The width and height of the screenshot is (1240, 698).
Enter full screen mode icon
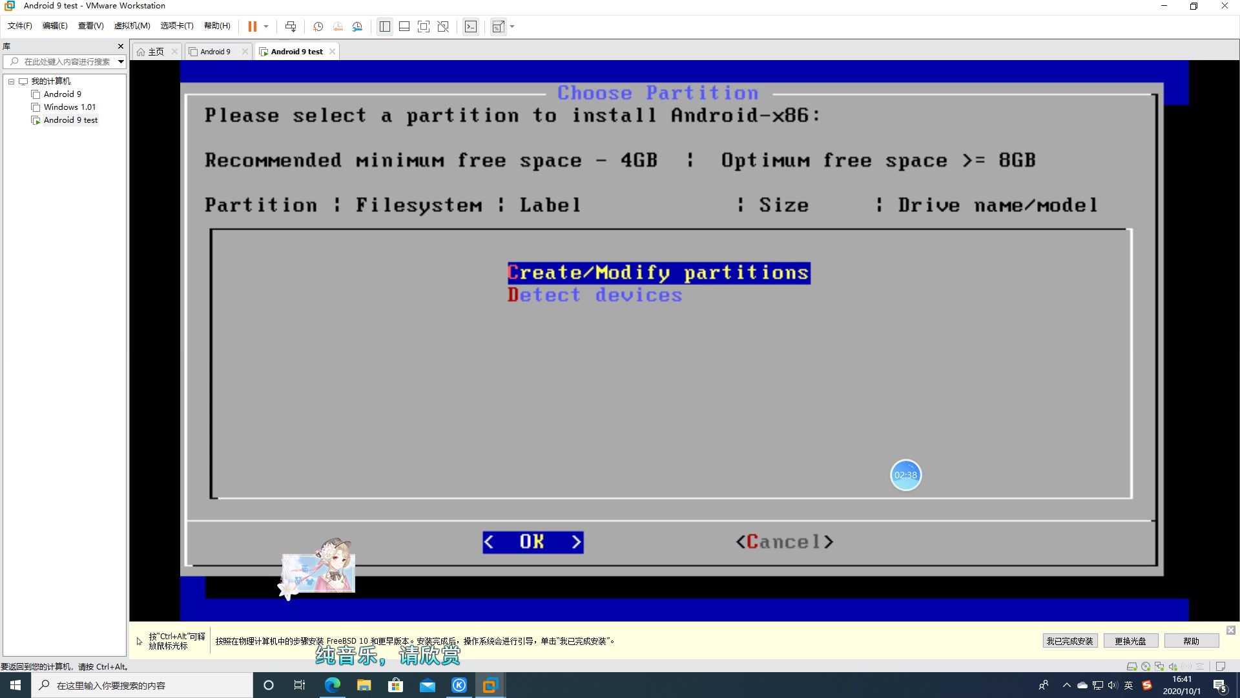[424, 26]
